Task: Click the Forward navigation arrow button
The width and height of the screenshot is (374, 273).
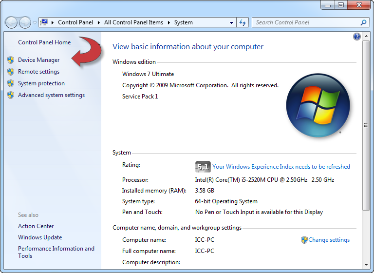Action: (x=25, y=22)
